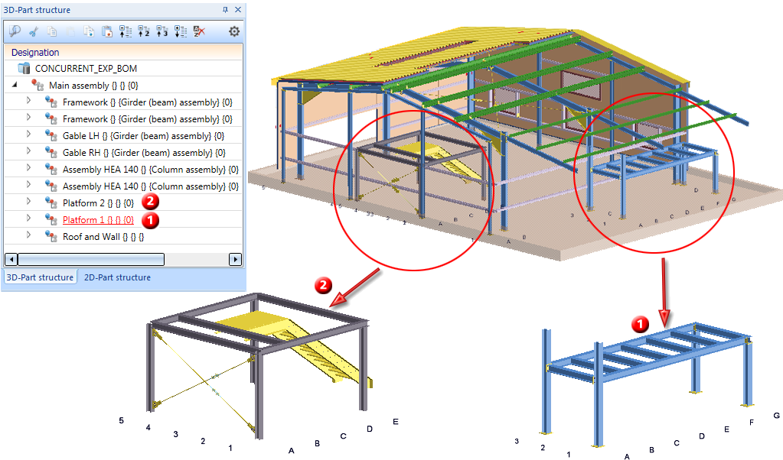The image size is (783, 460).
Task: Collapse all structure levels icon
Action: pyautogui.click(x=126, y=31)
